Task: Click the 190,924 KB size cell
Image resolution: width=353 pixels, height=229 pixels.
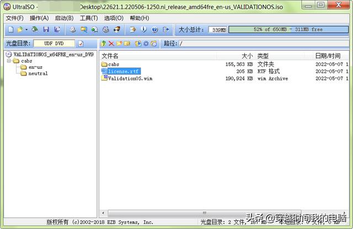Action: (239, 78)
